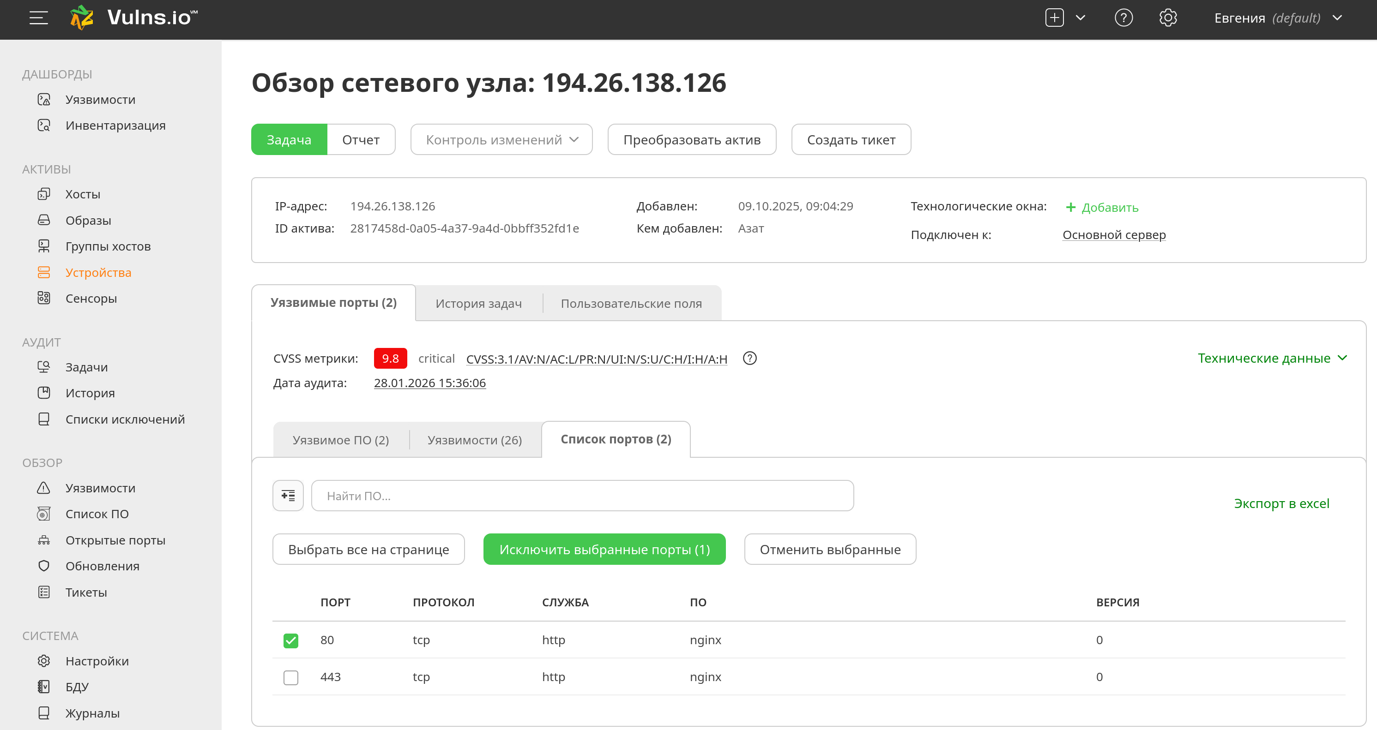Image resolution: width=1377 pixels, height=730 pixels.
Task: Check the port 443 checkbox
Action: (x=291, y=677)
